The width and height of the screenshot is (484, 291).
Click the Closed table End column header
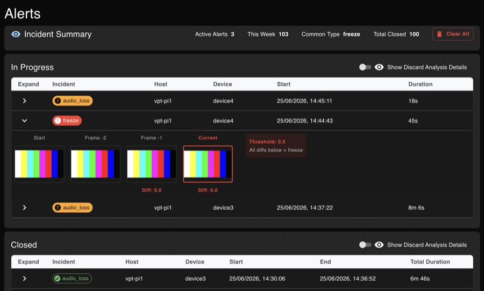[x=325, y=261]
